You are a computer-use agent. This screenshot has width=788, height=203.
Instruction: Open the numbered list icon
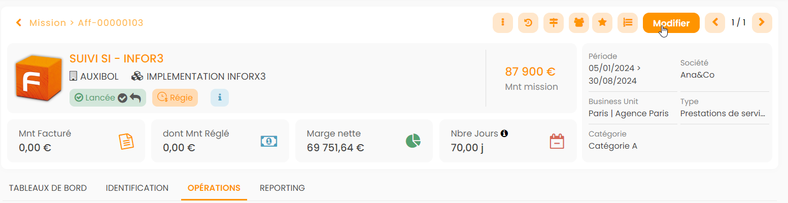click(628, 23)
